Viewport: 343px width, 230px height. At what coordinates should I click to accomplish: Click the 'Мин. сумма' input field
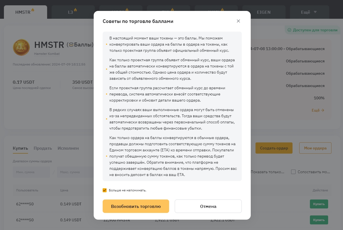point(31,172)
